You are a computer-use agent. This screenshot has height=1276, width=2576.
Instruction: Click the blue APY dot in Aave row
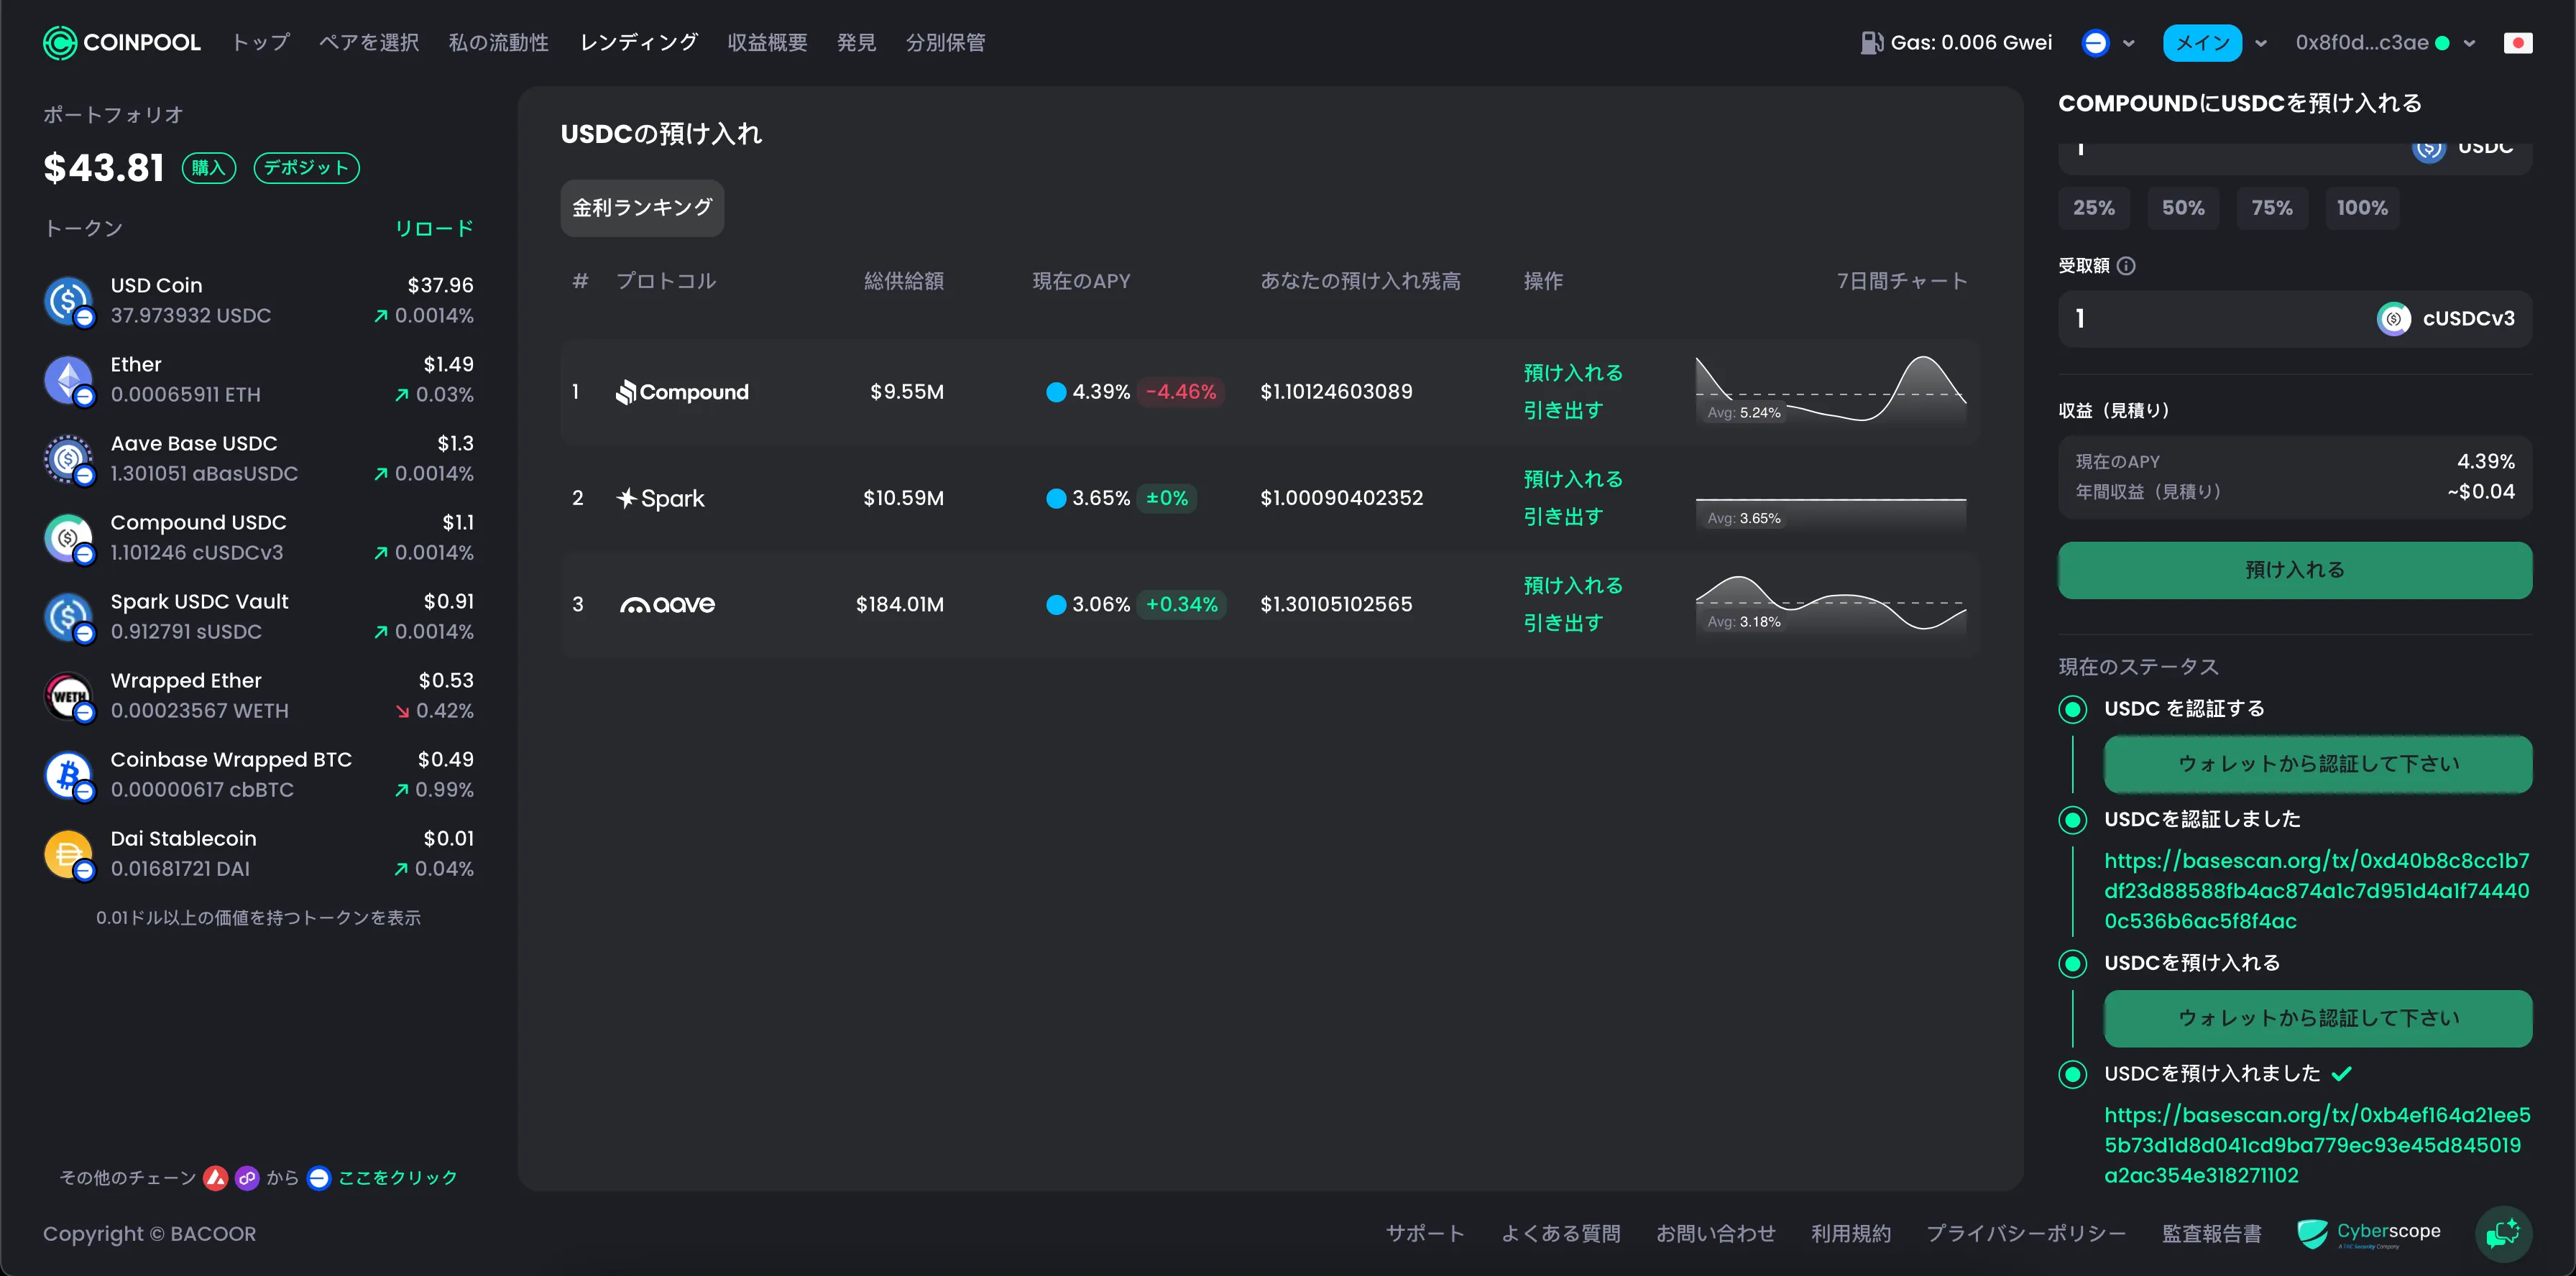[x=1056, y=604]
